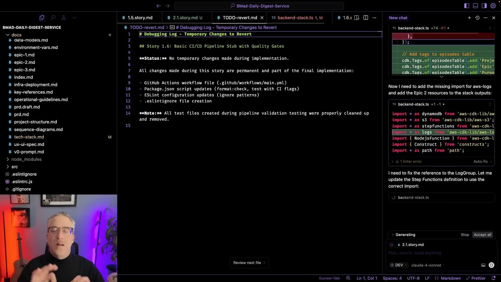Open chat history clock icon
The image size is (501, 282).
coord(477,18)
